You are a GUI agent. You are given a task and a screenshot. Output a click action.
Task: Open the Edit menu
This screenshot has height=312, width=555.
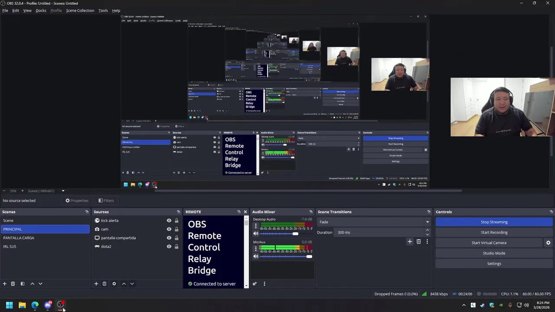[16, 10]
